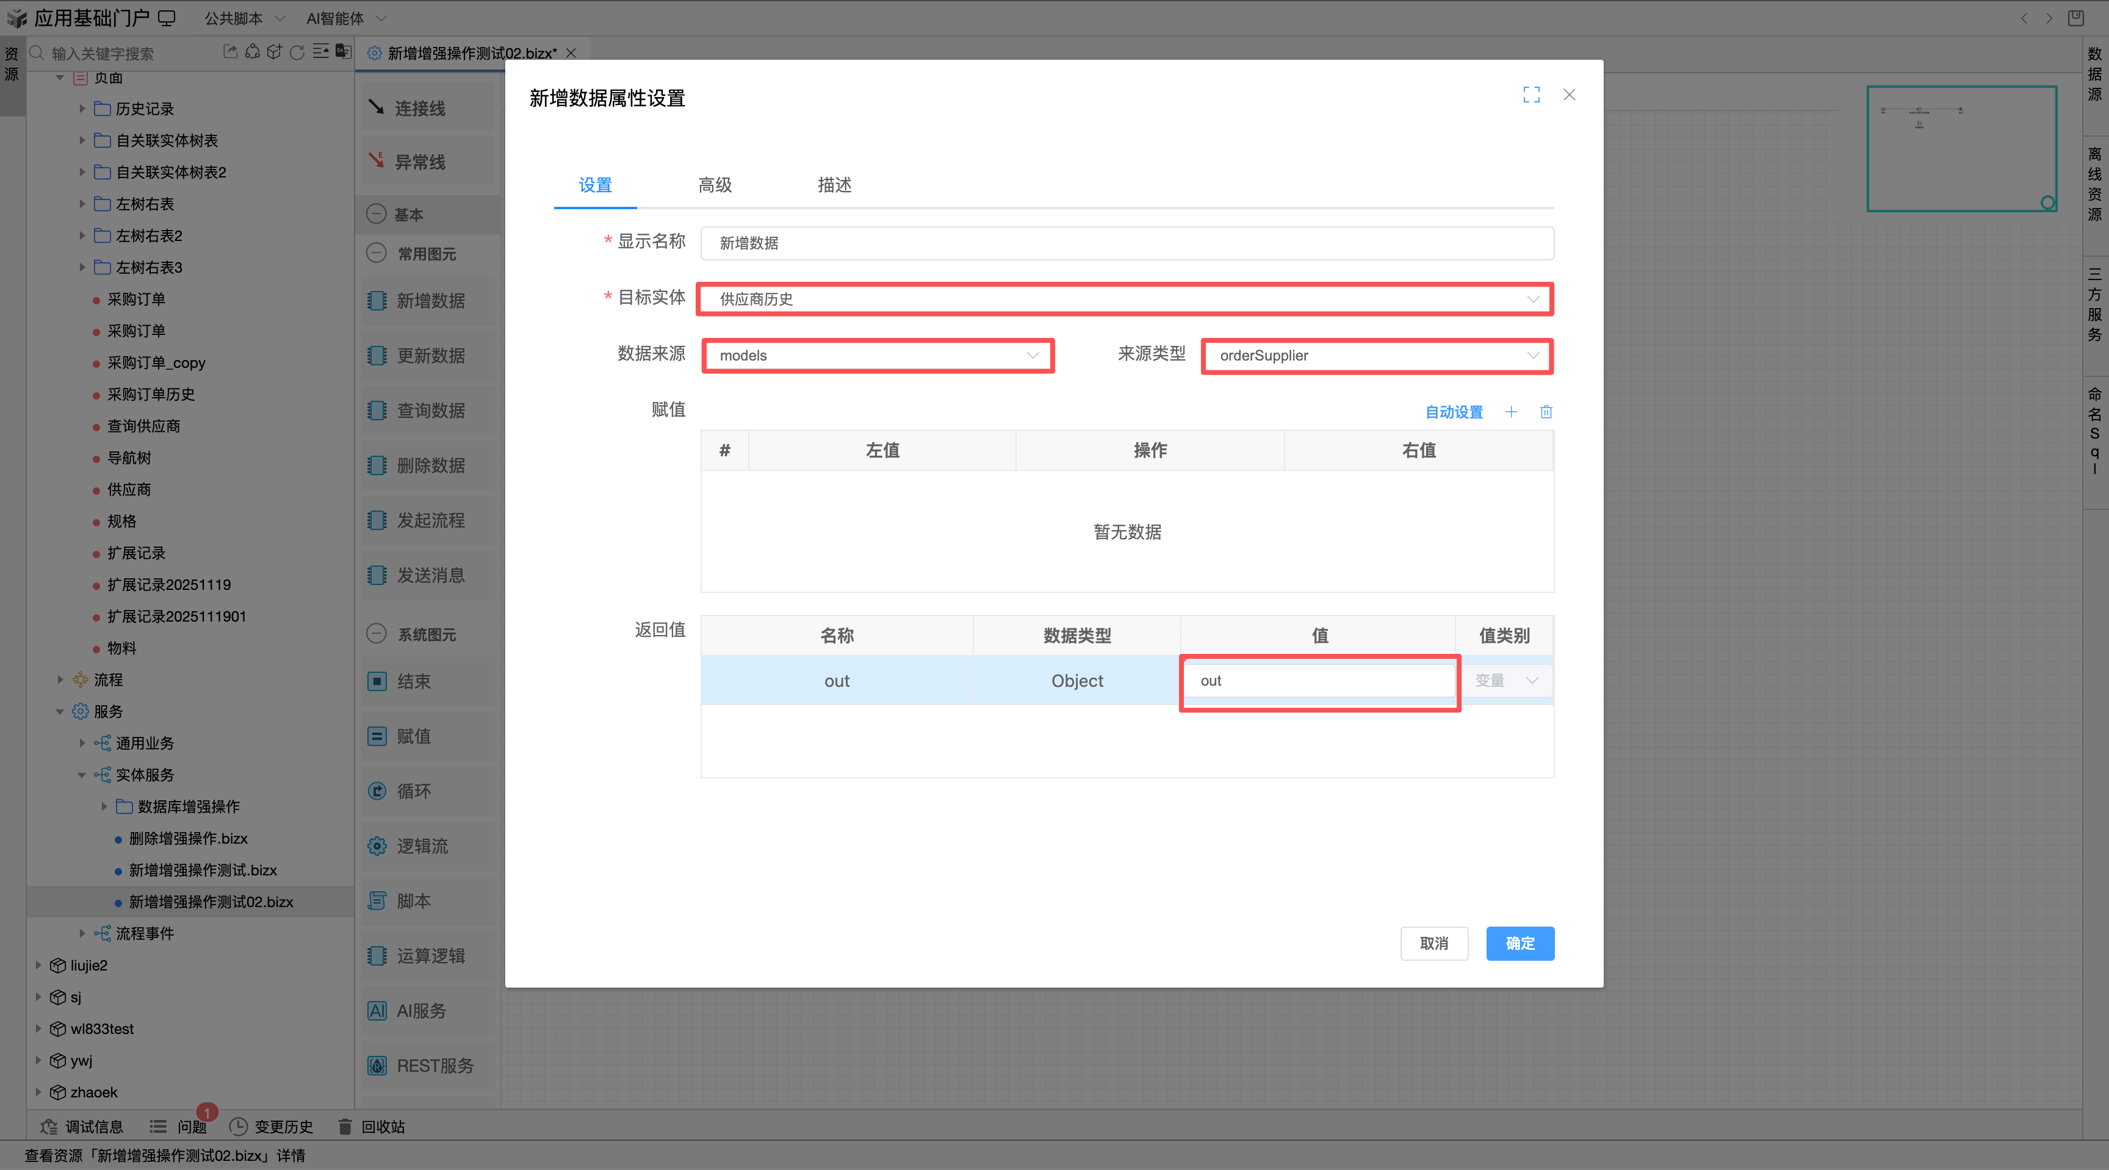Click the trash icon above assignment table
Screen dimensions: 2109x1170
pos(1546,412)
